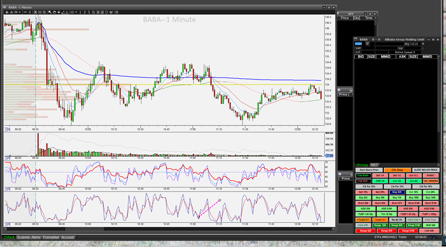
Task: Switch chart to 15 minute interval
Action: coord(93,12)
